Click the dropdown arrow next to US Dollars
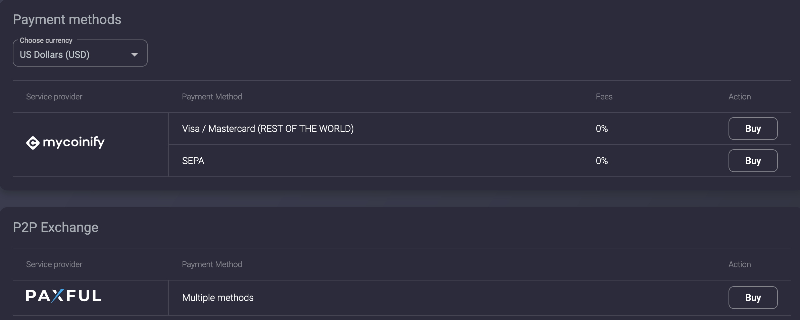Screen dimensions: 800x320 coord(135,55)
